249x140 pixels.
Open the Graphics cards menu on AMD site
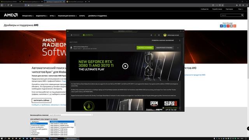42,16
